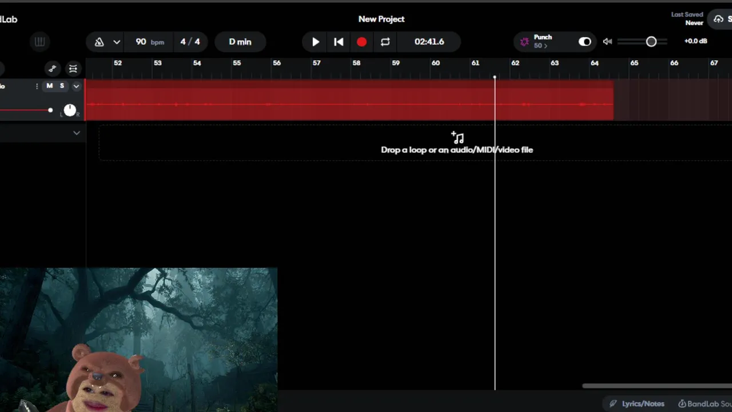This screenshot has width=732, height=412.
Task: Expand track settings chevron next to S
Action: 76,86
